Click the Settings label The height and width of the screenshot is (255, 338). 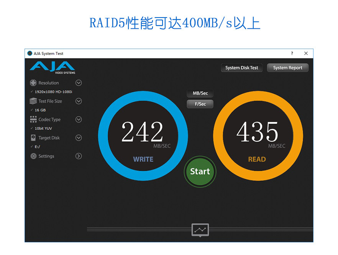click(x=46, y=156)
